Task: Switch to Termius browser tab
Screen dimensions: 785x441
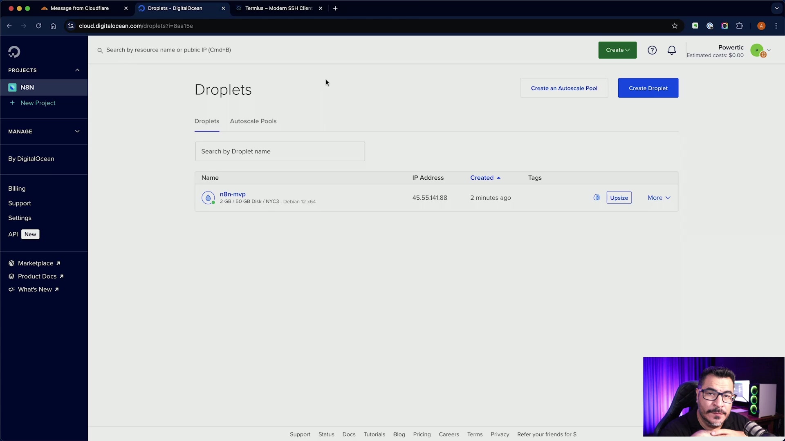Action: (x=278, y=8)
